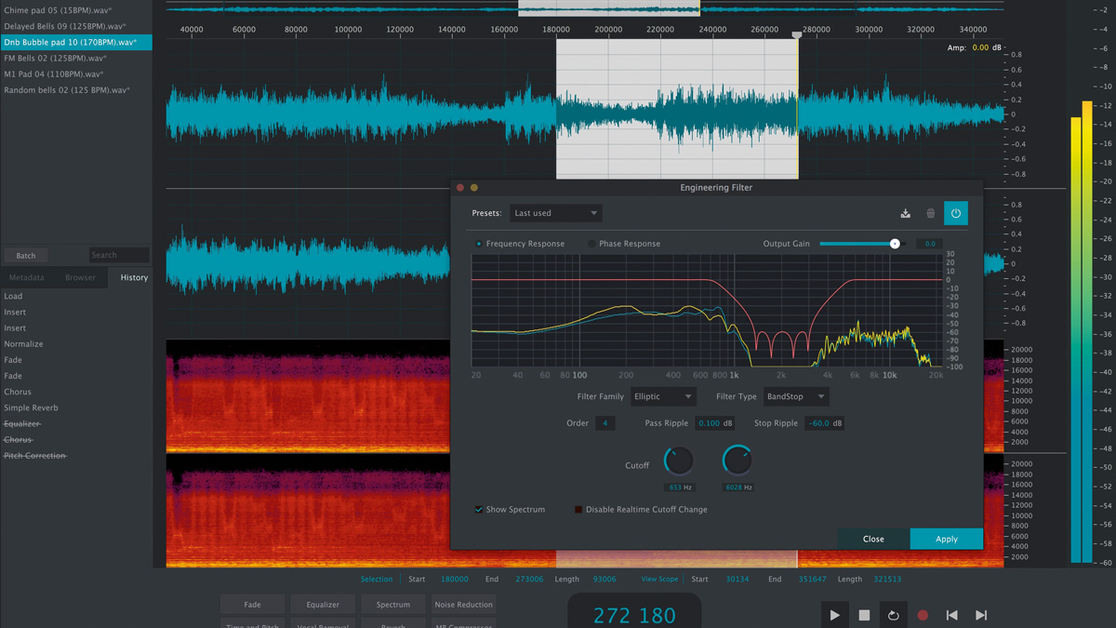
Task: Uncheck the Show Spectrum option
Action: 479,509
